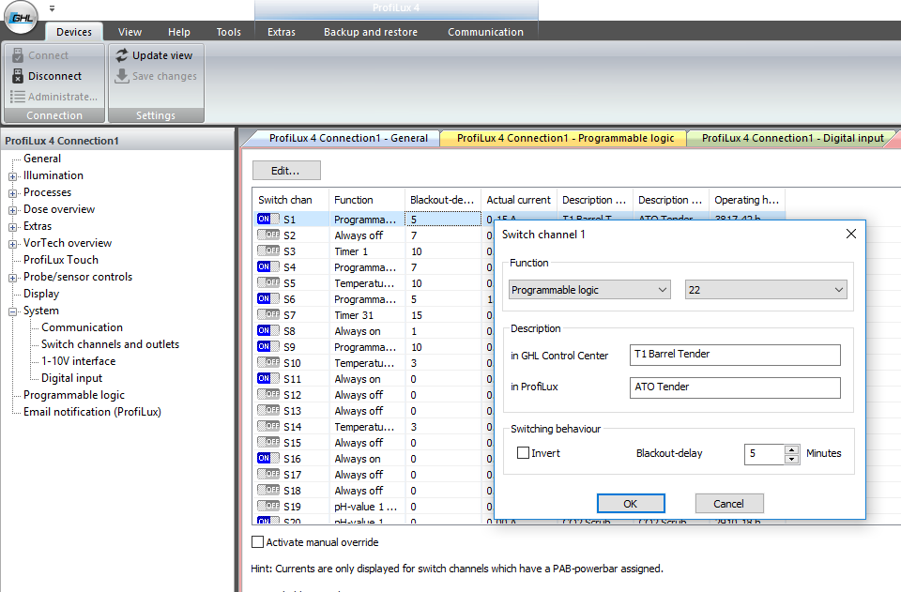This screenshot has width=901, height=592.
Task: Open the Tools ribbon tab
Action: click(x=228, y=32)
